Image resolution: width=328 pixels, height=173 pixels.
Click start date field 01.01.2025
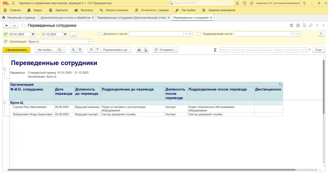click(20, 34)
